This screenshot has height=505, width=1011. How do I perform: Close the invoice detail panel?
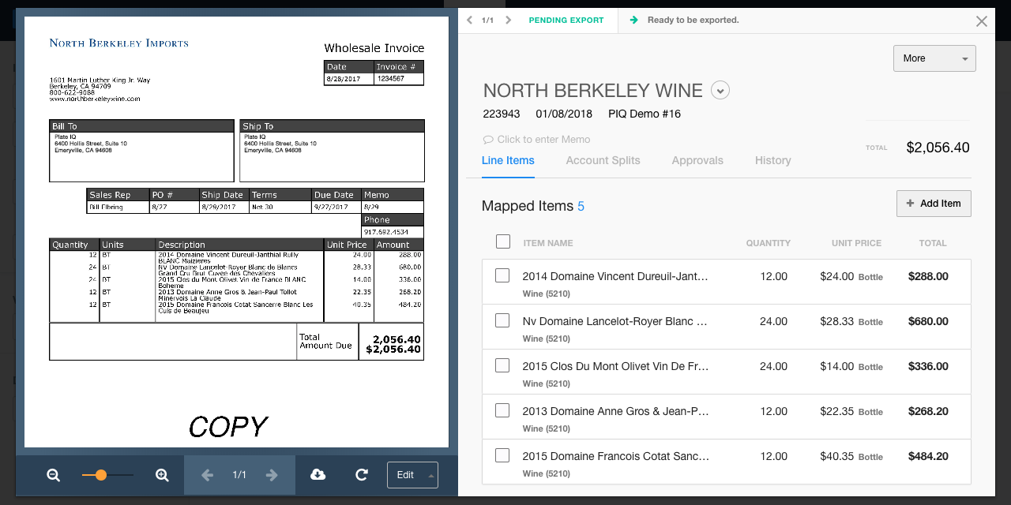pyautogui.click(x=982, y=21)
